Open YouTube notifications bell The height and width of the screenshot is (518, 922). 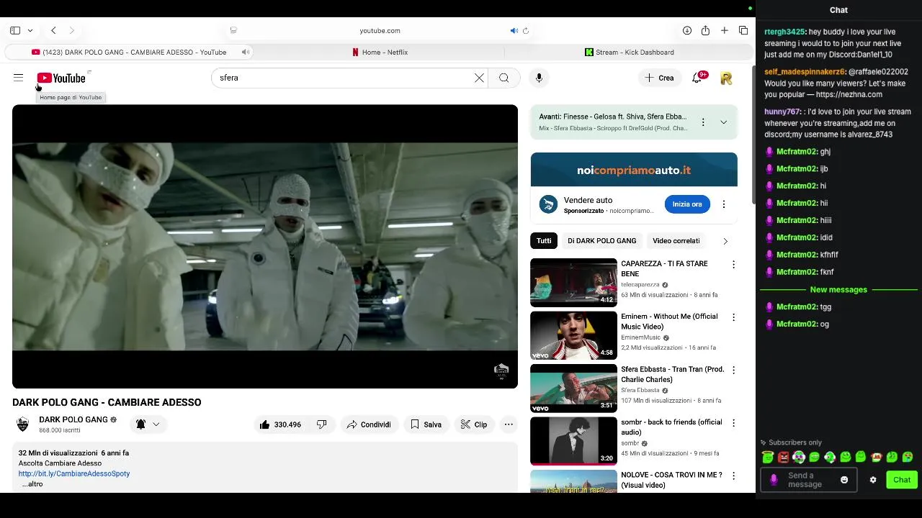pos(697,78)
